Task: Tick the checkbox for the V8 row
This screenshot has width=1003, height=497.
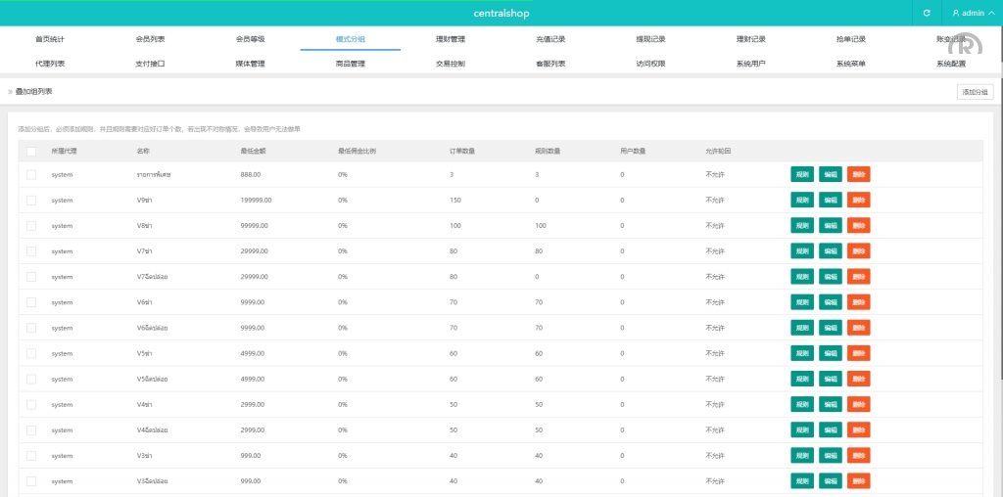Action: pos(31,225)
